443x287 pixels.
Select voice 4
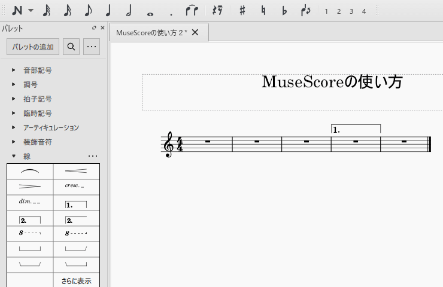(364, 11)
